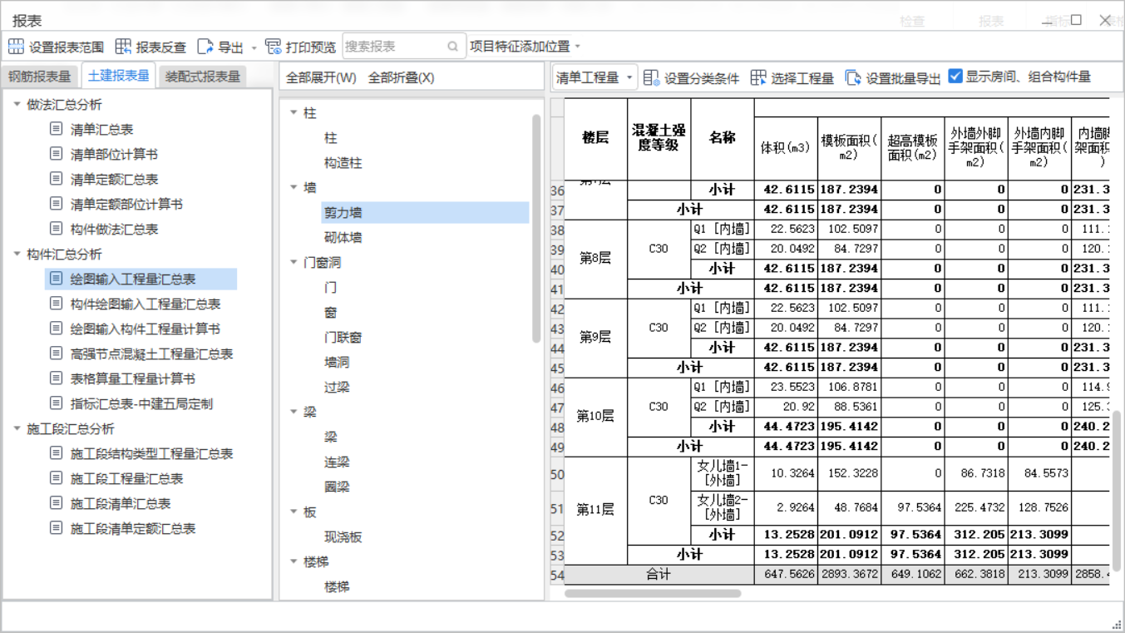Click the table horizontal scrollbar
The image size is (1125, 633).
[x=653, y=593]
